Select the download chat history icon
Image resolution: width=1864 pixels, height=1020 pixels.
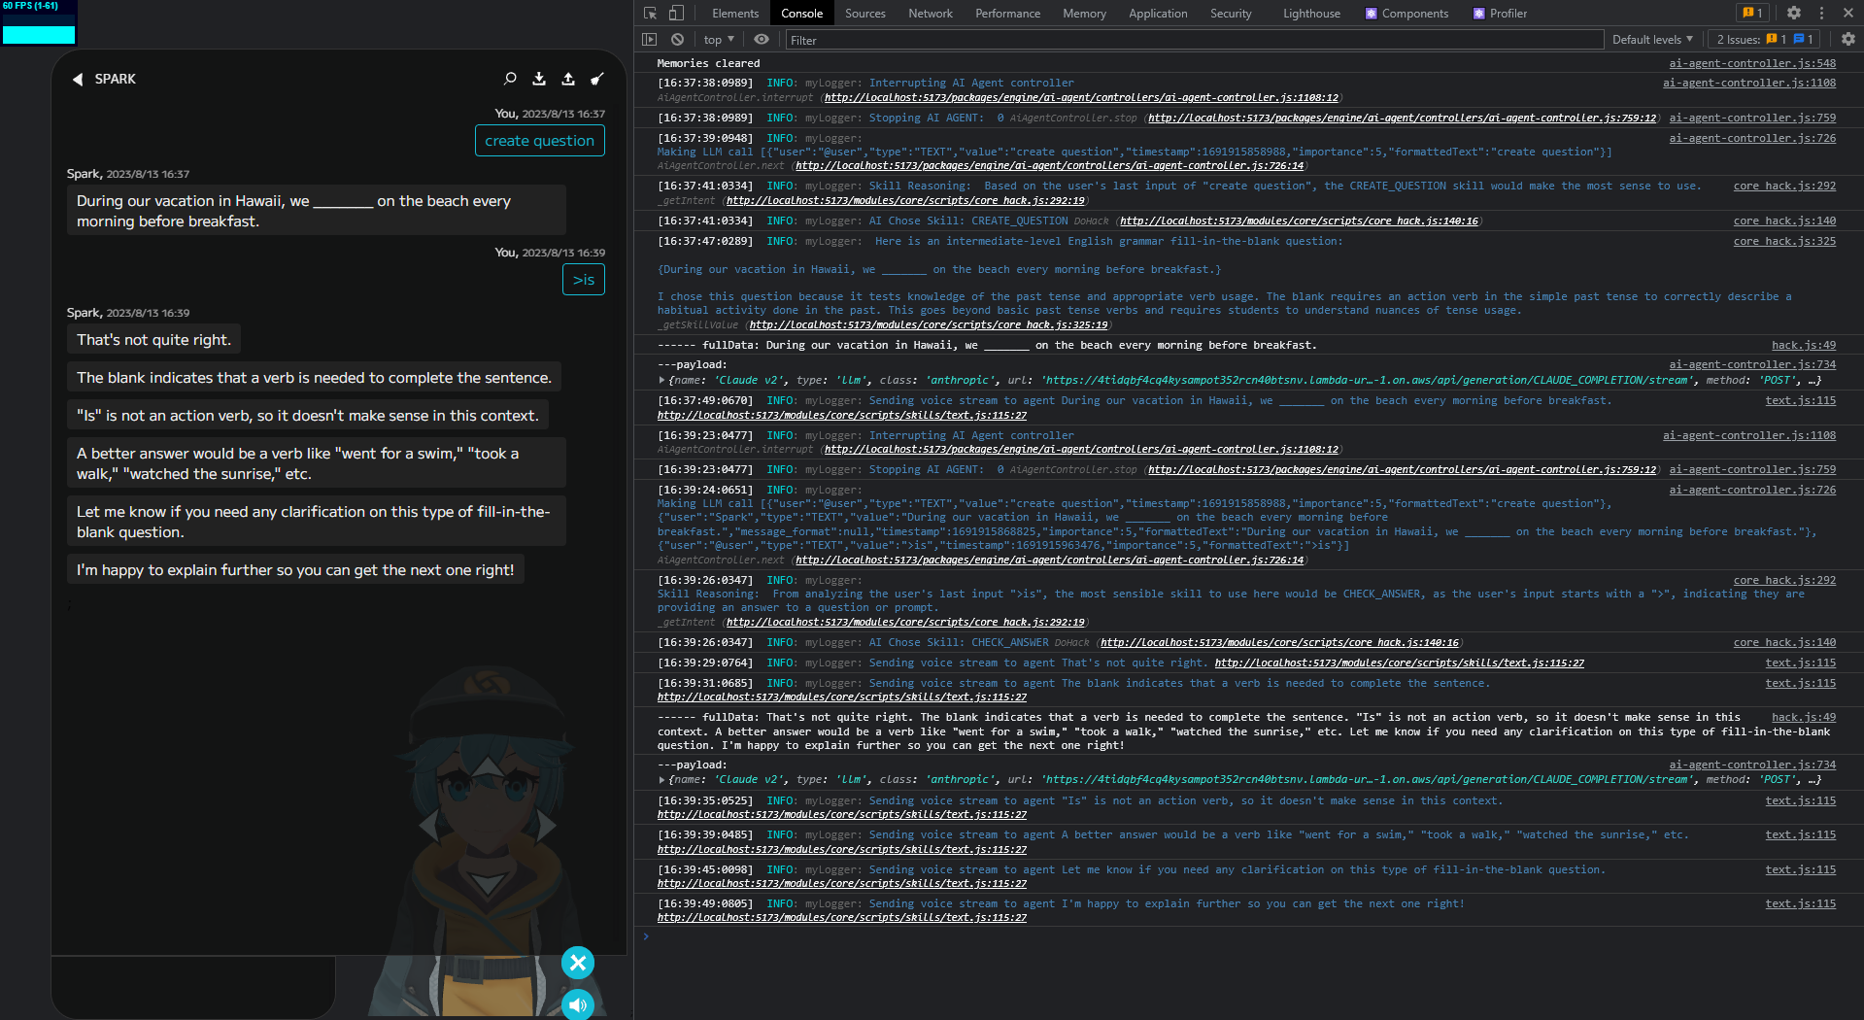[x=539, y=79]
